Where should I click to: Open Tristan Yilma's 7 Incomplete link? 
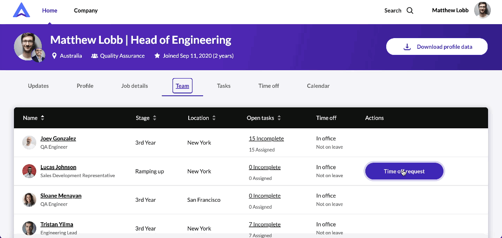point(264,225)
